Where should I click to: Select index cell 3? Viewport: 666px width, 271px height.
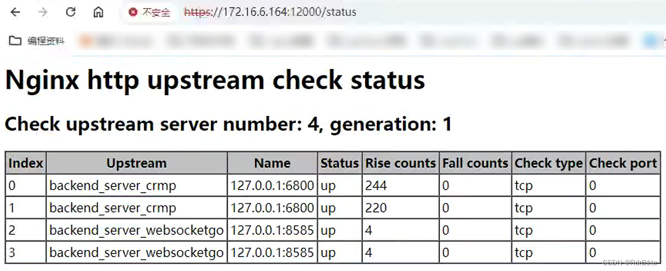pos(26,252)
